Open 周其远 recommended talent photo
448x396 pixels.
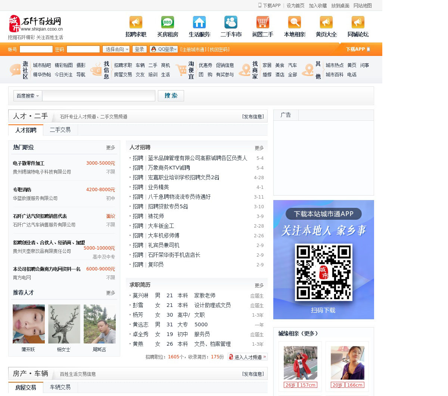pyautogui.click(x=100, y=324)
